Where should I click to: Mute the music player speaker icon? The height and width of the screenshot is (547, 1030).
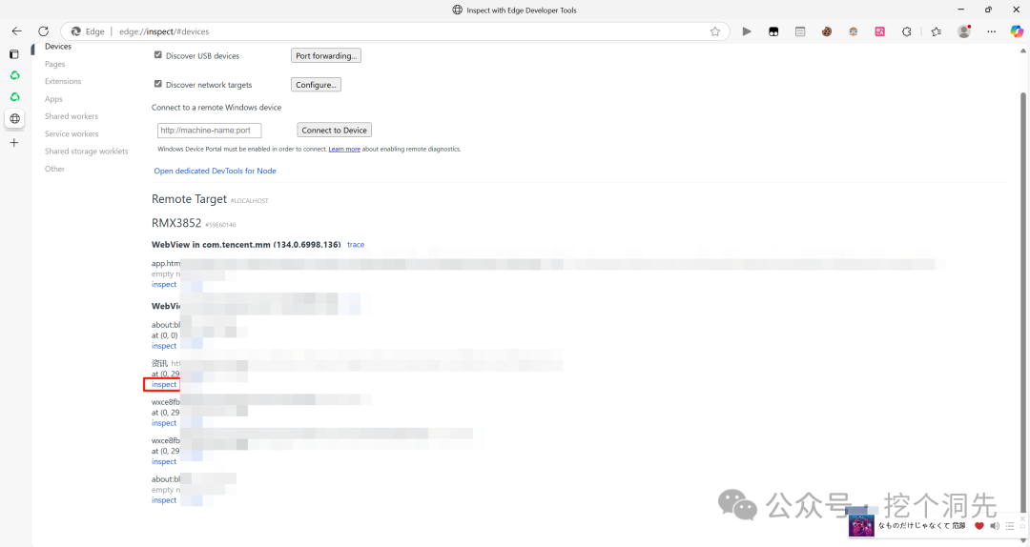(x=995, y=526)
